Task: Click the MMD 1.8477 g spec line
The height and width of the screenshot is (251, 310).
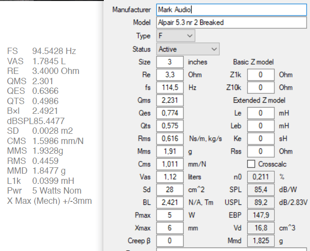Action: [x=37, y=171]
